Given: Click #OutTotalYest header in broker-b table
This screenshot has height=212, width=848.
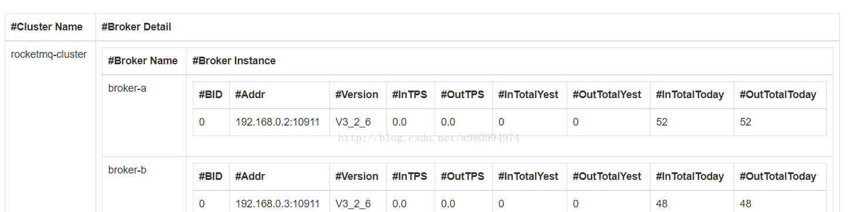Looking at the screenshot, I should 607,176.
